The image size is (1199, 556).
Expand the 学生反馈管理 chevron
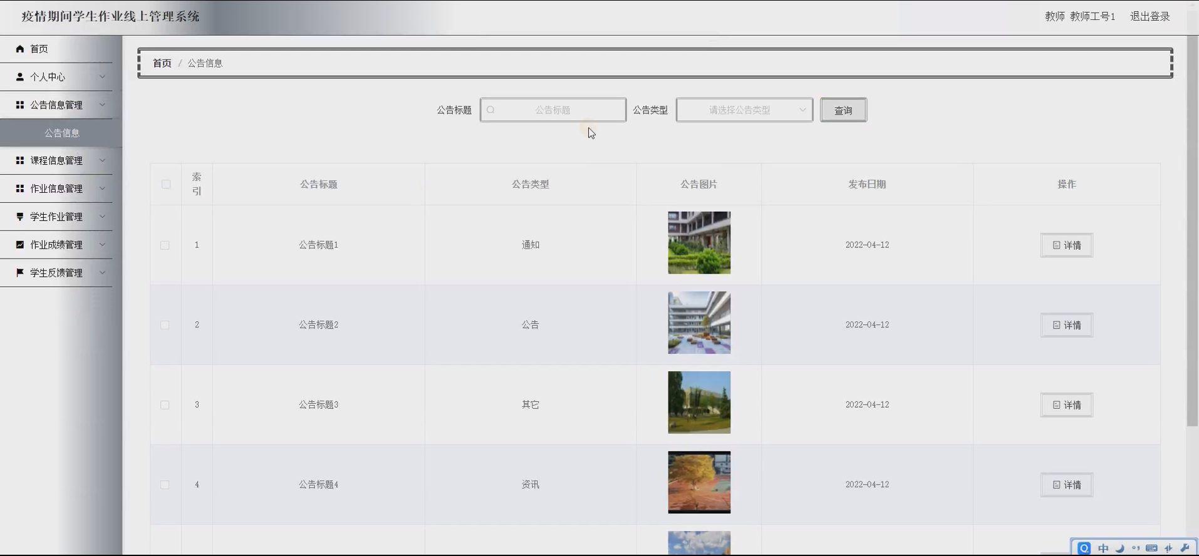[102, 273]
